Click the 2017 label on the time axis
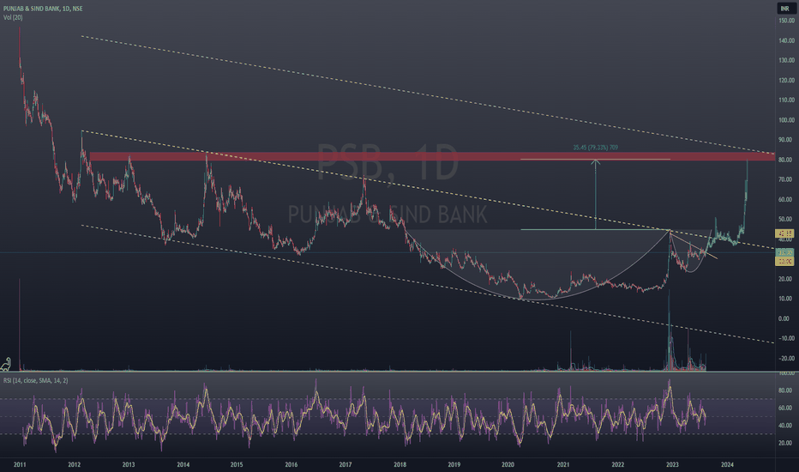The image size is (799, 472). click(345, 465)
